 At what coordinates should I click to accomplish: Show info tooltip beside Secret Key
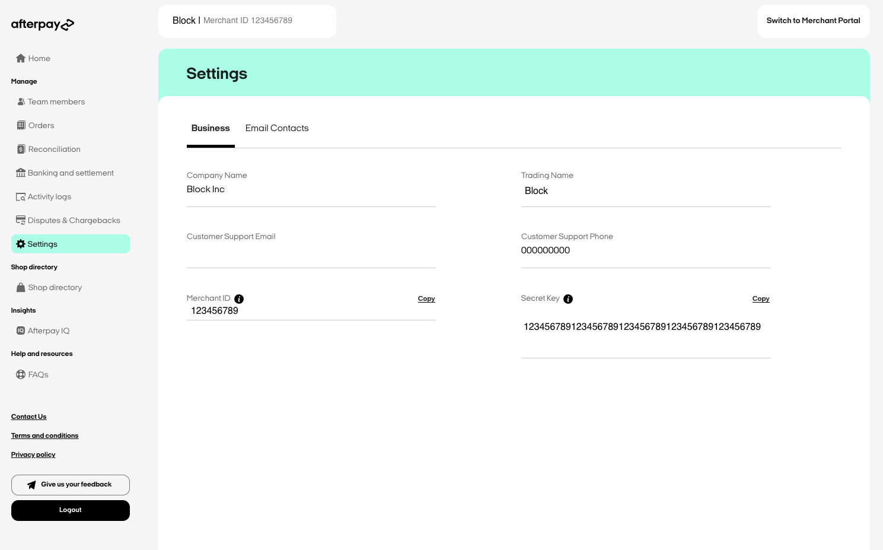[x=568, y=299]
